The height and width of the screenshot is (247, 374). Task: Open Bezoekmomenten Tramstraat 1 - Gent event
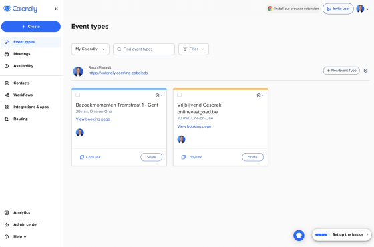117,105
